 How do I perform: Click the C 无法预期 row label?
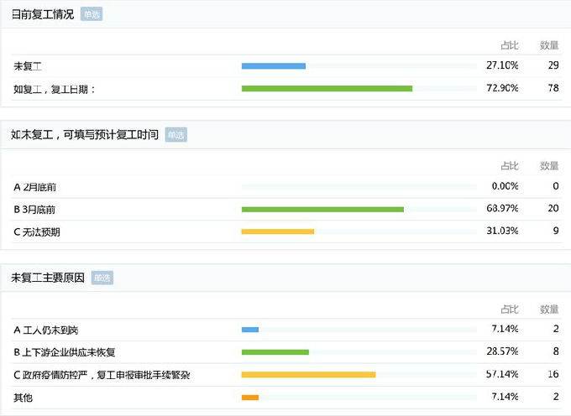pyautogui.click(x=37, y=232)
